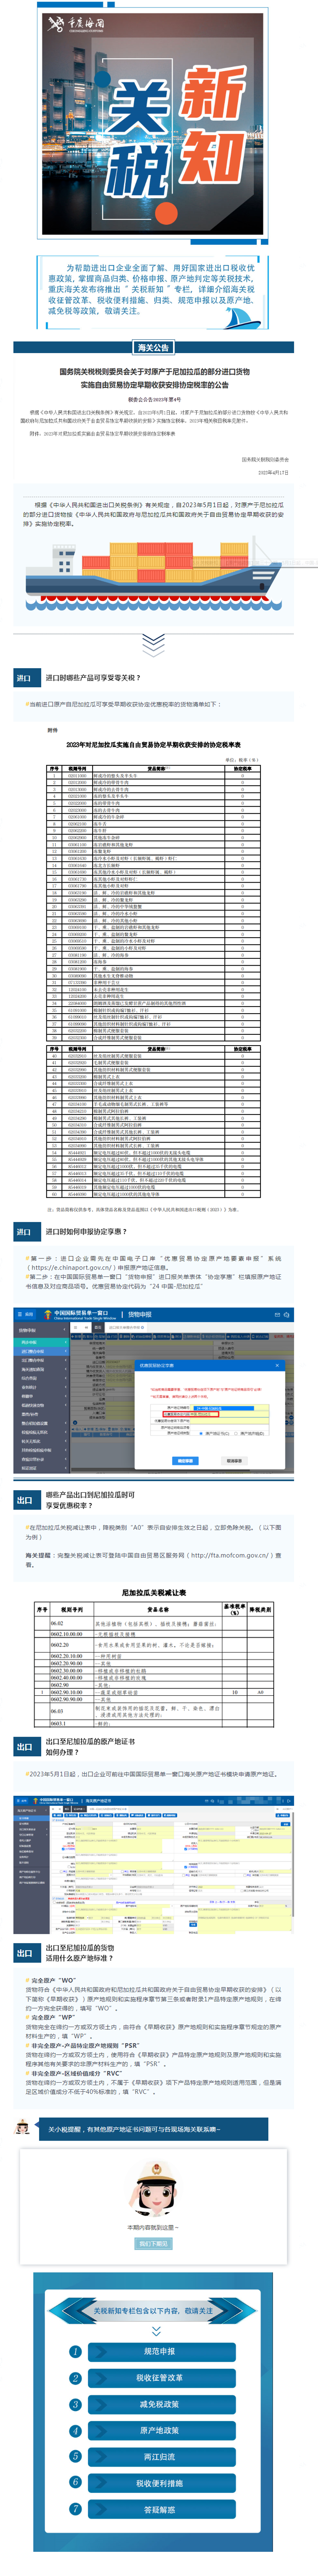Image resolution: width=318 pixels, height=2576 pixels.
Task: Click the number 4 circle beside 原产地政策
Action: click(75, 2430)
